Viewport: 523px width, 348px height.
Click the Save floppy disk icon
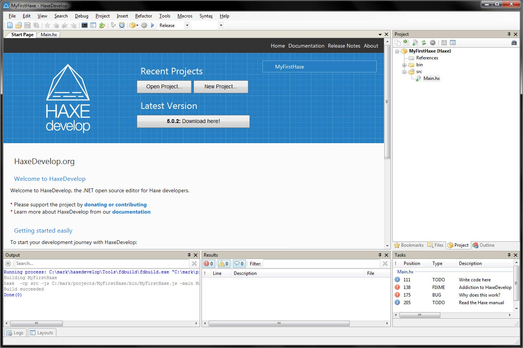tap(27, 25)
